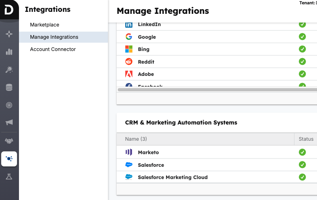Open the megaphone campaigns sidebar icon
317x200 pixels.
(9, 123)
